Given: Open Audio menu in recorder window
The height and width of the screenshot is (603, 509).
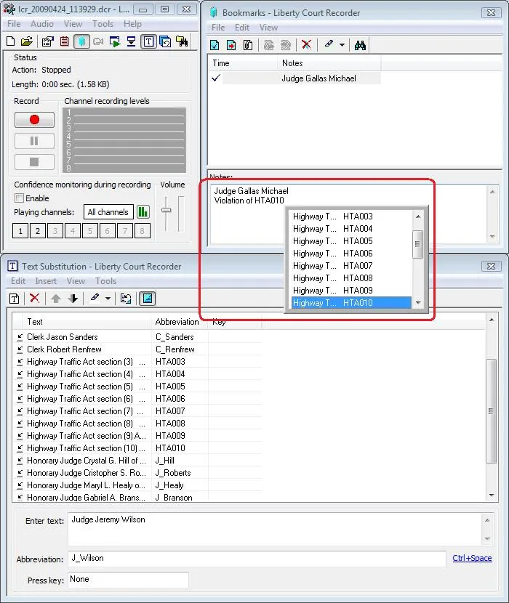Looking at the screenshot, I should [42, 24].
